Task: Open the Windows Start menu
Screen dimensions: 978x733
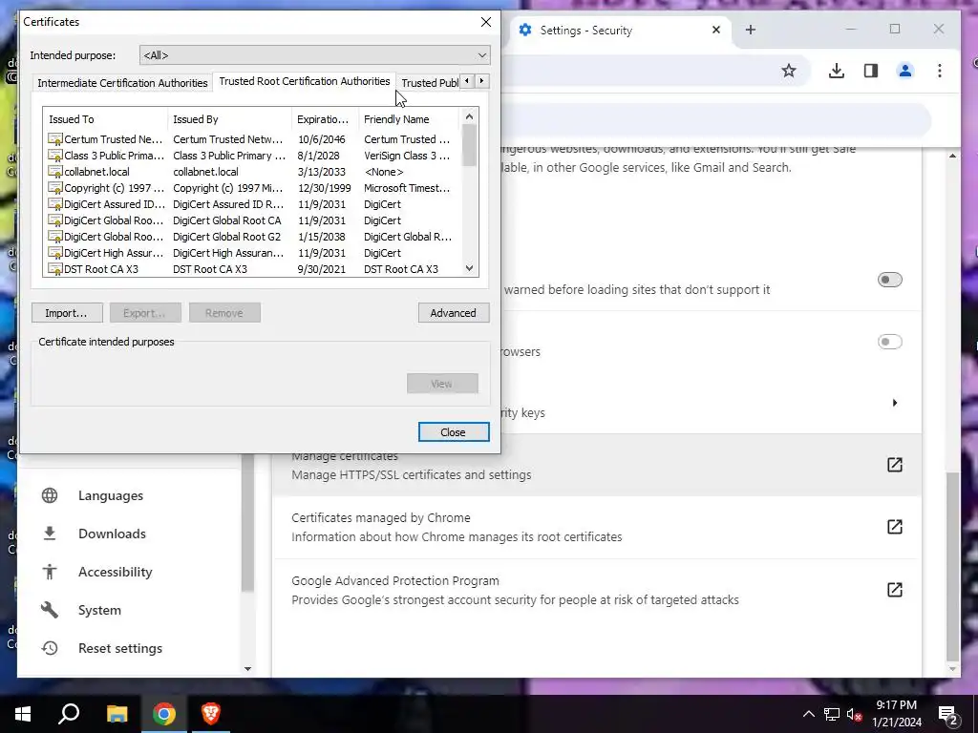Action: (23, 714)
